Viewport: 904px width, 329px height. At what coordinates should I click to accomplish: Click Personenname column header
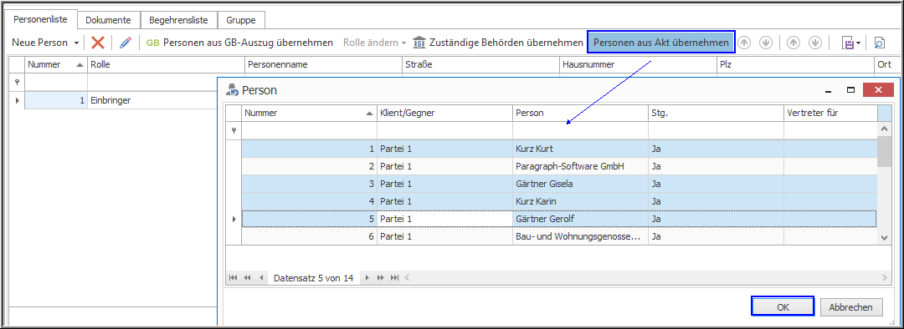point(323,65)
